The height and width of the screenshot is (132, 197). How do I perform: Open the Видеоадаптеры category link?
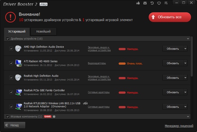point(97,63)
